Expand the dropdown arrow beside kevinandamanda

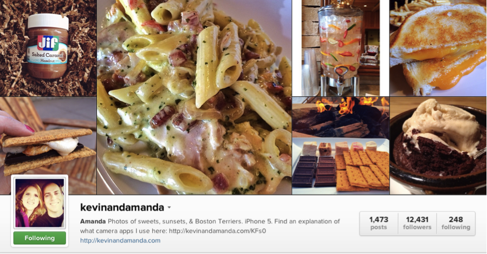[x=169, y=207]
